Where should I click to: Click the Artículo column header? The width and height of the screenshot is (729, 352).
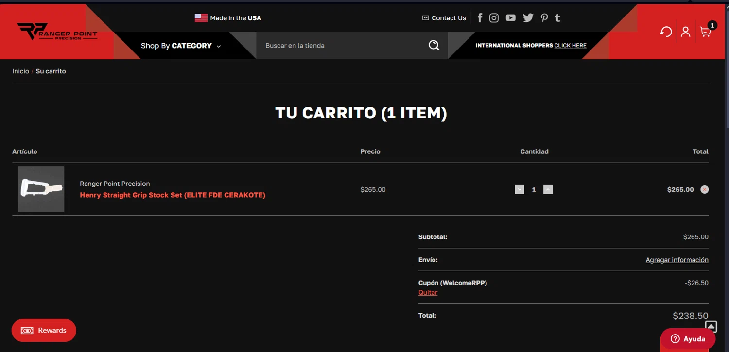coord(25,151)
